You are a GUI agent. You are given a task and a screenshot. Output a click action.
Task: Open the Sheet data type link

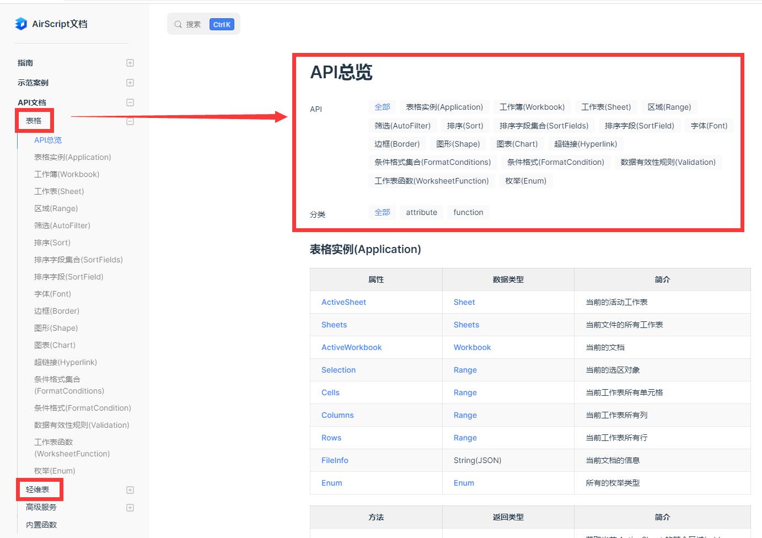(464, 302)
